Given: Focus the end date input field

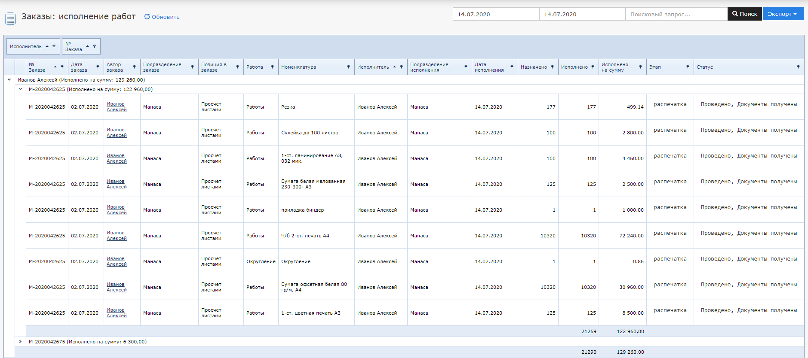Looking at the screenshot, I should click(x=582, y=14).
